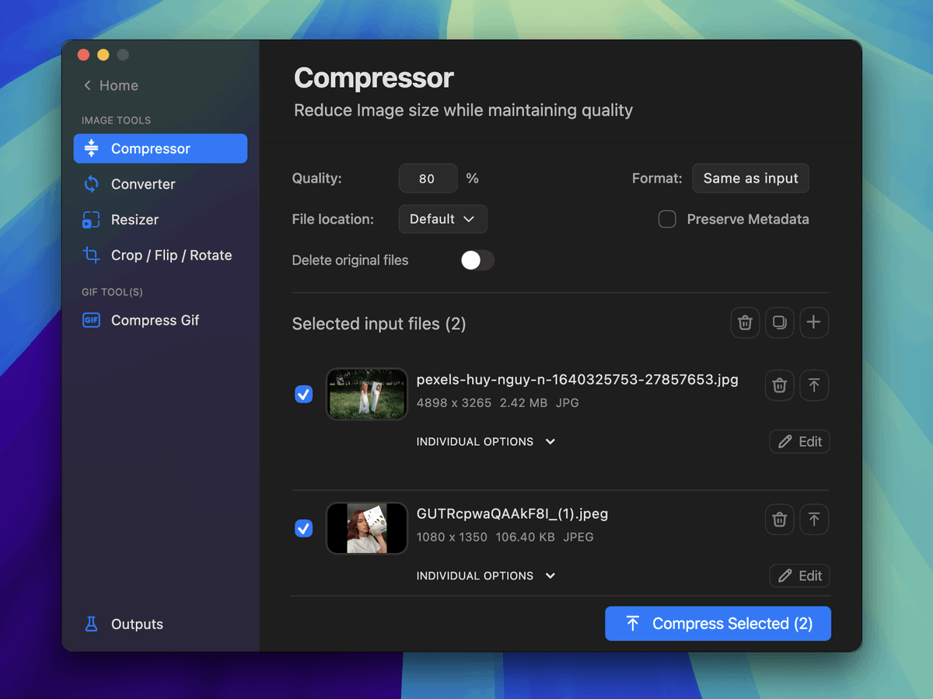This screenshot has height=699, width=933.
Task: Open the File location Default dropdown
Action: click(x=442, y=219)
